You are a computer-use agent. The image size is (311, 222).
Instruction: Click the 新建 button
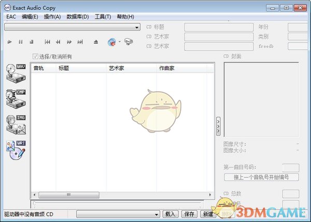(x=208, y=214)
